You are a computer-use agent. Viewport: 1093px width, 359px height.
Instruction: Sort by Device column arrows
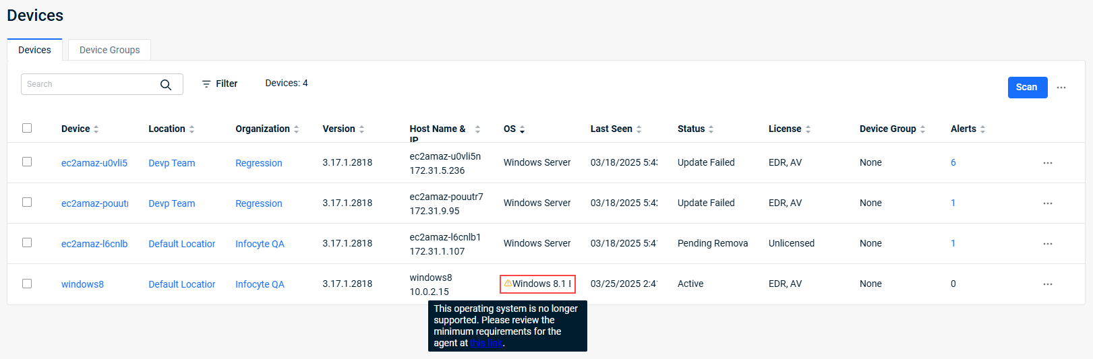tap(96, 129)
